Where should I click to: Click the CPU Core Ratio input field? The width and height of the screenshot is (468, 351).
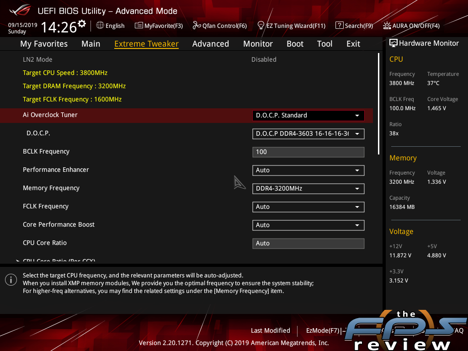[x=308, y=243]
